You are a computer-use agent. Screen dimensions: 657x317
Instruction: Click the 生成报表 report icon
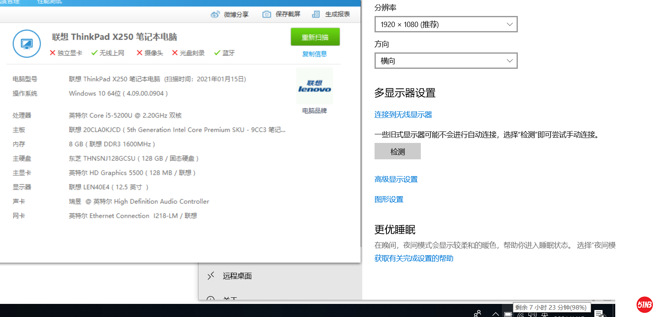tap(316, 14)
